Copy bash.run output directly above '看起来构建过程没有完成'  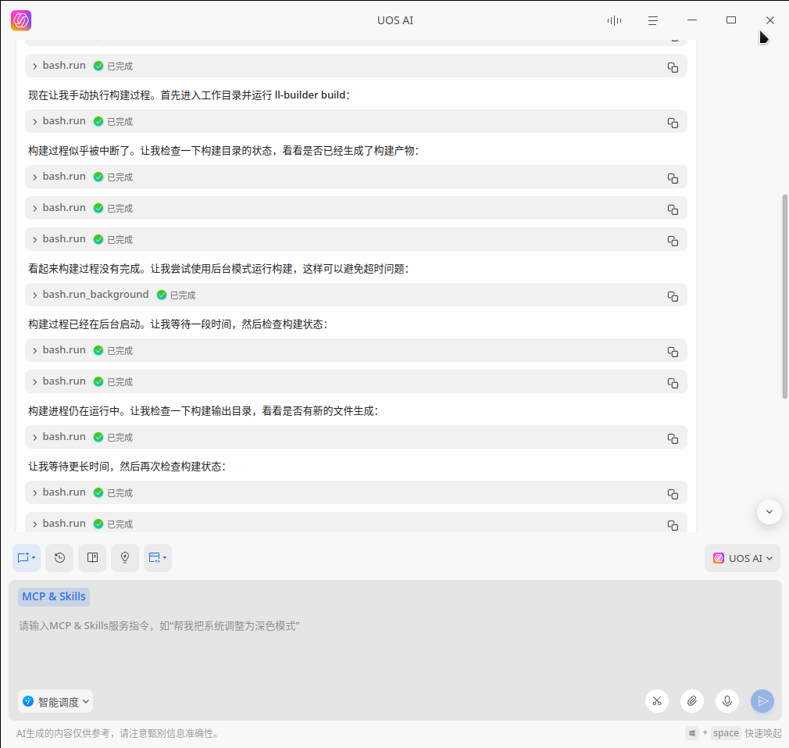point(673,241)
